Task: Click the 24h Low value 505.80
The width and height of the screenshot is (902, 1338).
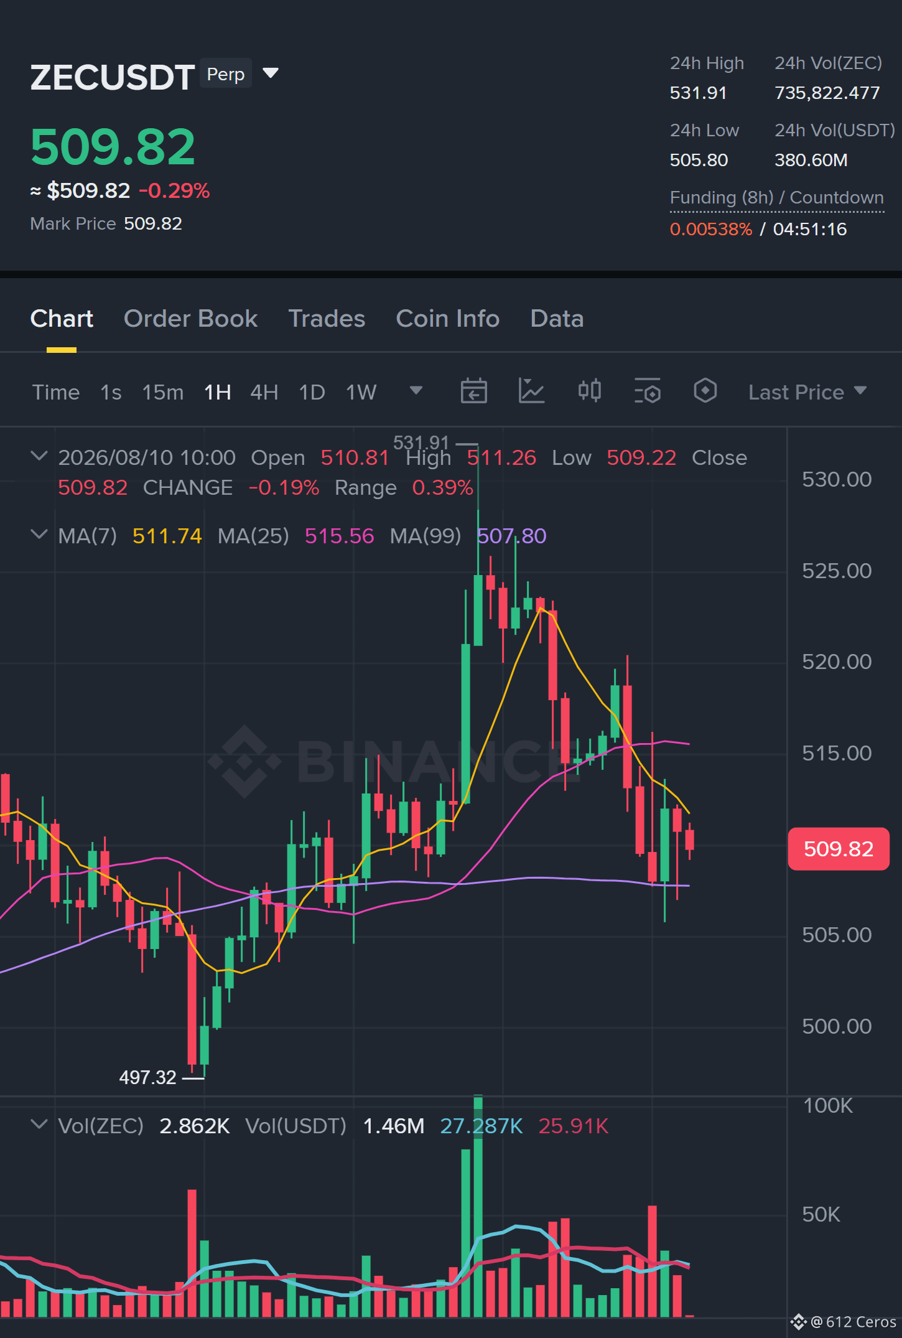Action: (x=699, y=161)
